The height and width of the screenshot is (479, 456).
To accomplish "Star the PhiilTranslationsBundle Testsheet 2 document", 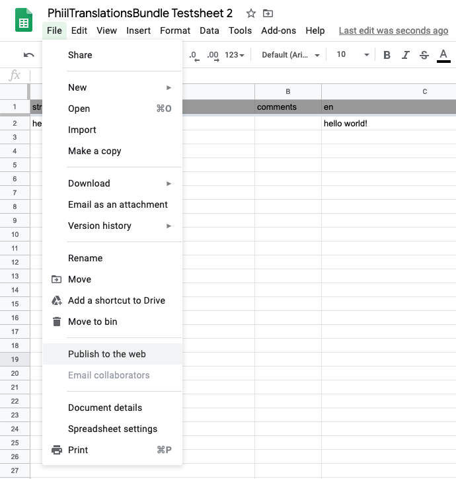I will (x=251, y=13).
